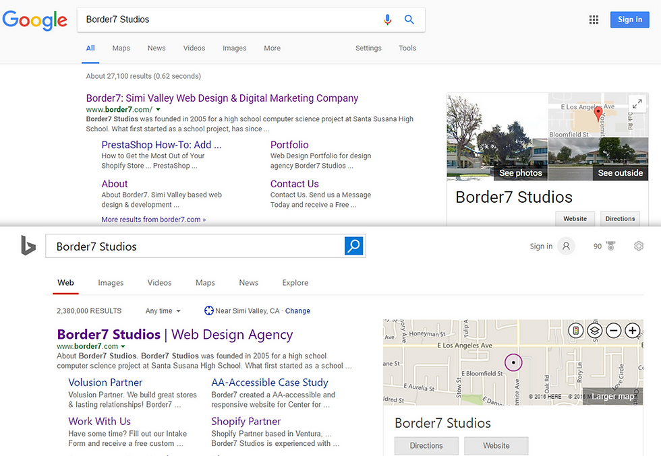661x456 pixels.
Task: Click Website button in Google knowledge panel
Action: point(575,218)
